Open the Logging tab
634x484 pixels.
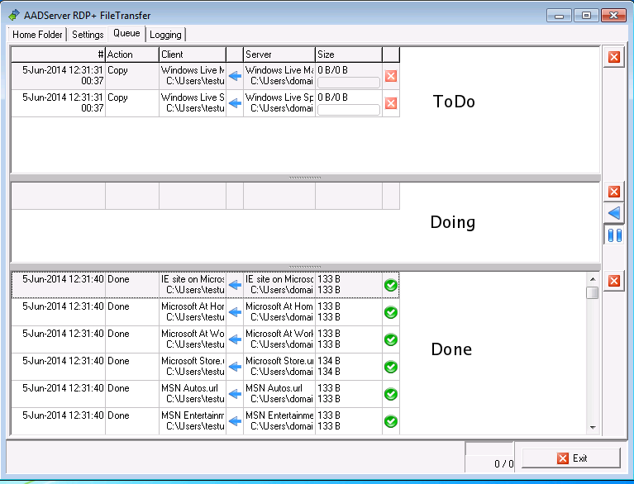point(165,35)
